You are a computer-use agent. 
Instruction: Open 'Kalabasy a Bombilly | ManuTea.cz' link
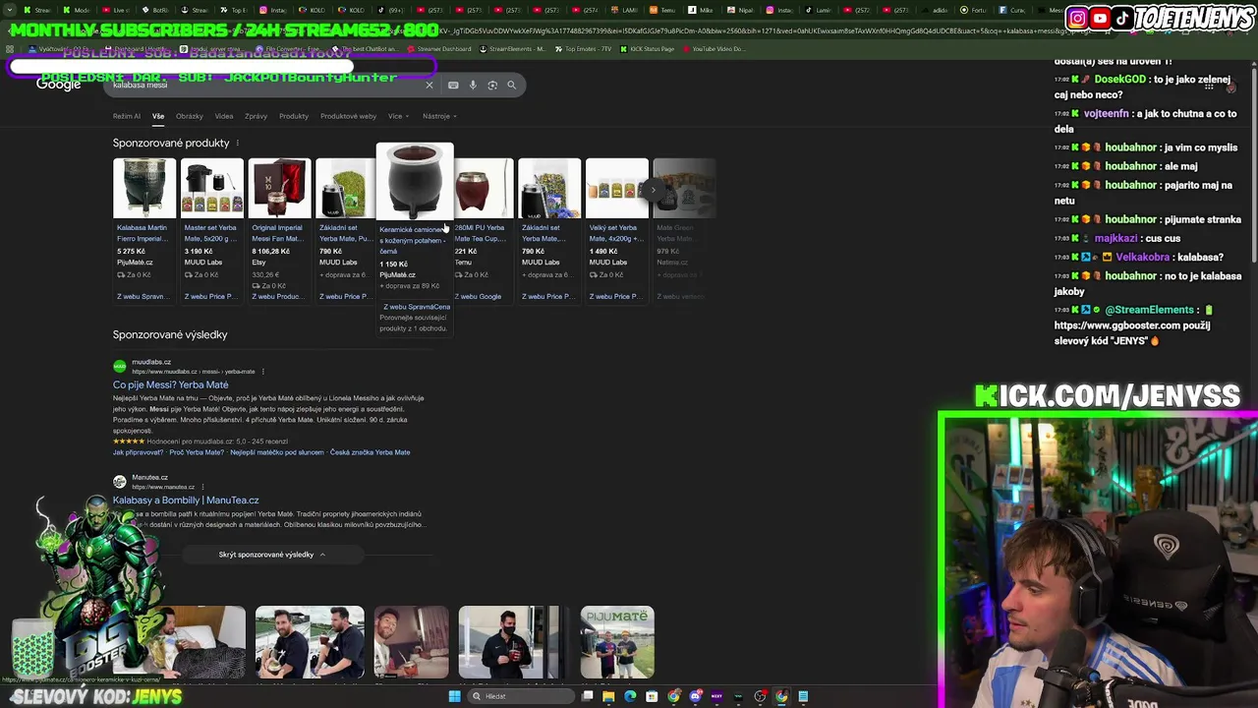click(x=186, y=501)
